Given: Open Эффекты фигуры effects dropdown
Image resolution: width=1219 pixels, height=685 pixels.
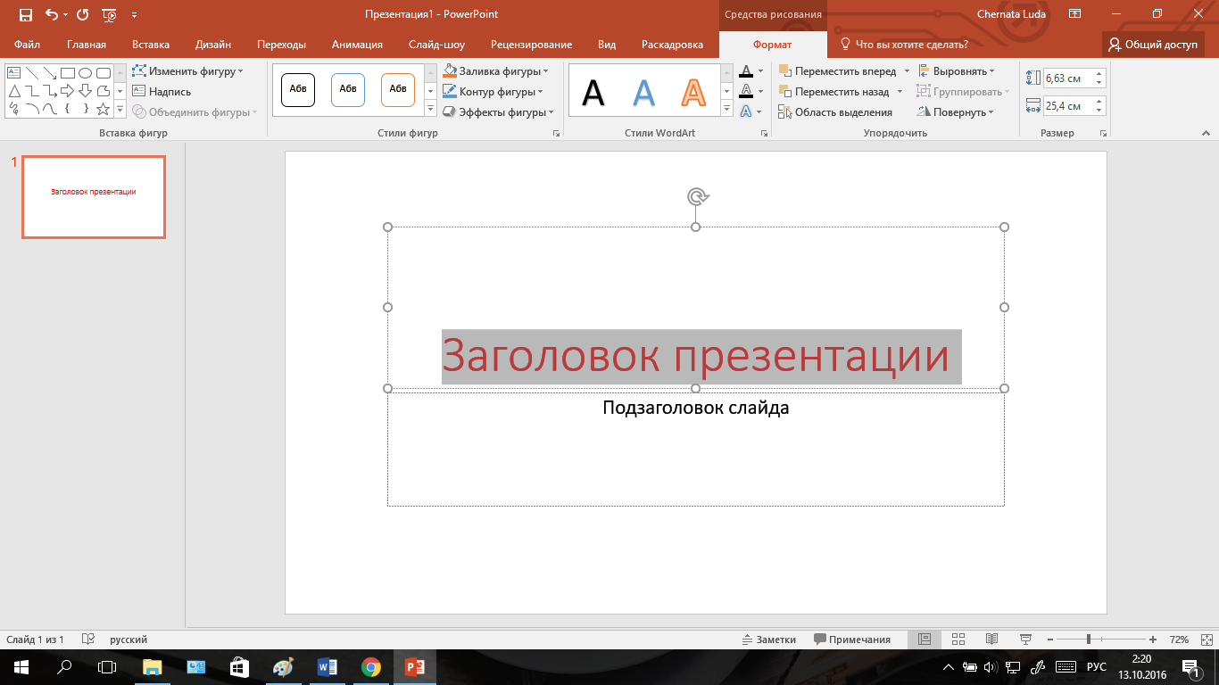Looking at the screenshot, I should (498, 112).
